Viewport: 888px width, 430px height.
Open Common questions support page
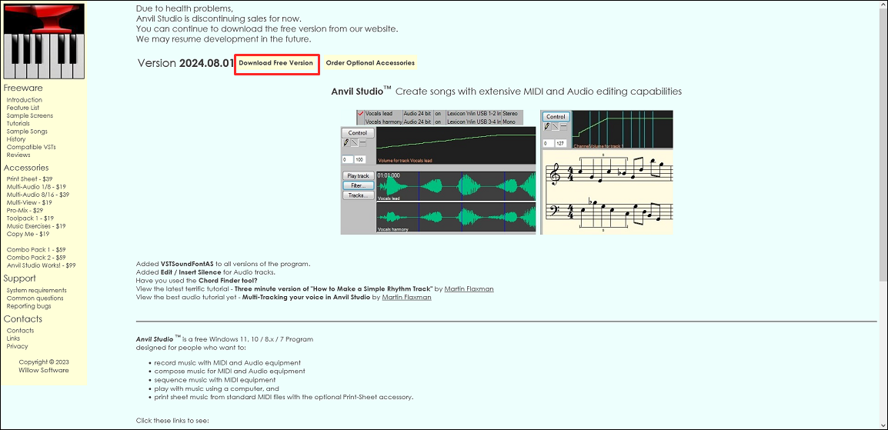tap(35, 298)
